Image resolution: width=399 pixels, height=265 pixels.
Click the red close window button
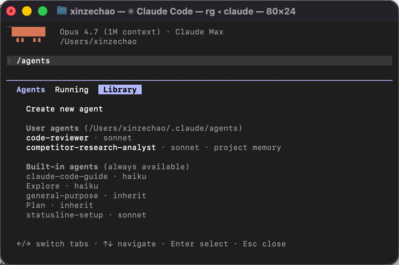(11, 11)
